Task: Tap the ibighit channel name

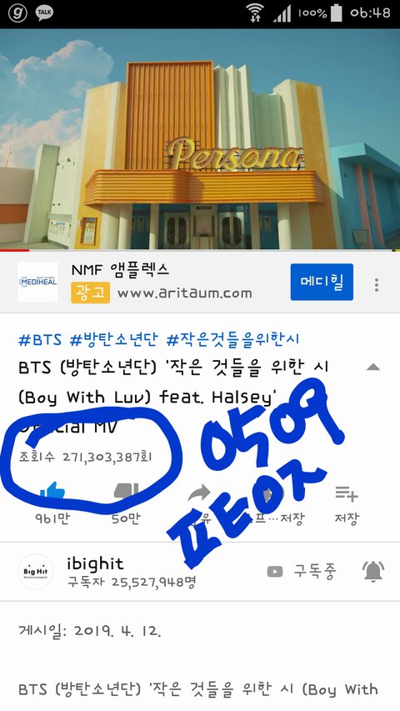Action: 95,563
